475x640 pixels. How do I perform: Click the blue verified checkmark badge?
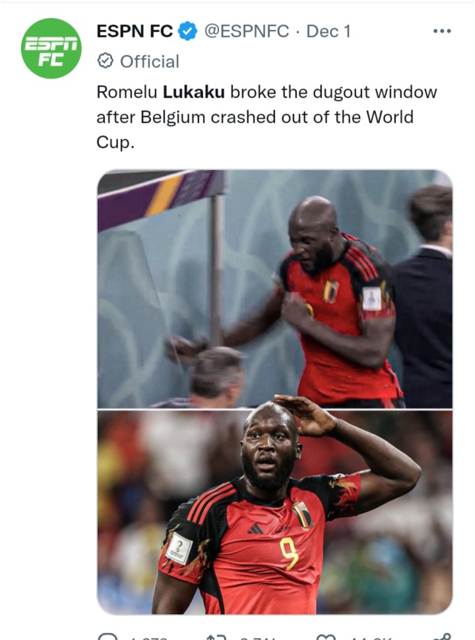pos(188,31)
